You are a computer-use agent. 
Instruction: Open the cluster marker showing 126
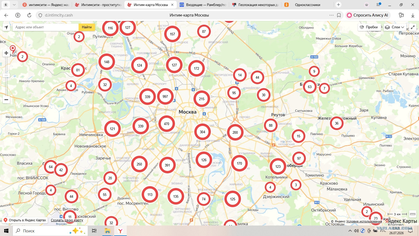coord(204,160)
